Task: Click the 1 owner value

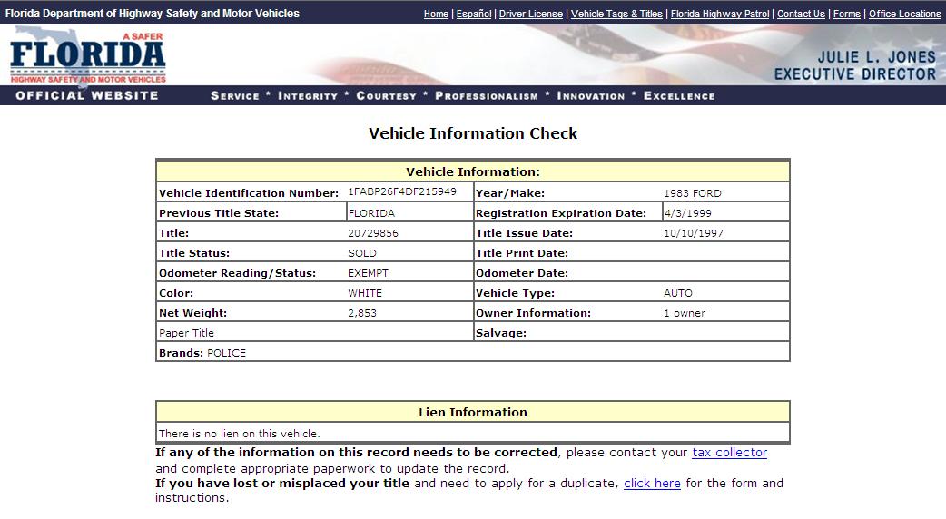Action: pyautogui.click(x=685, y=313)
